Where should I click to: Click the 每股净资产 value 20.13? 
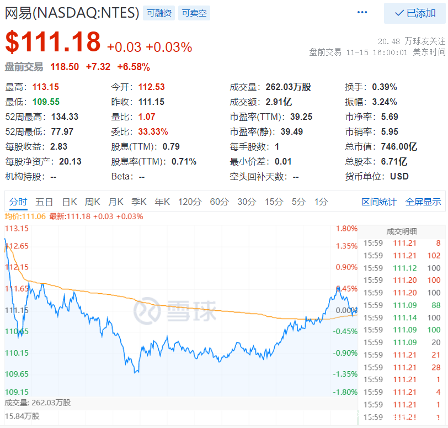pyautogui.click(x=70, y=161)
